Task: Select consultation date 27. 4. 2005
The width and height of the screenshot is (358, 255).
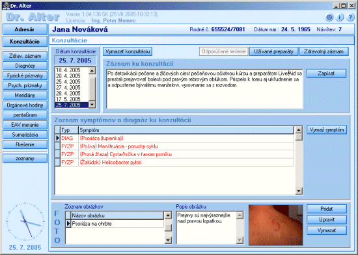Action: point(72,88)
